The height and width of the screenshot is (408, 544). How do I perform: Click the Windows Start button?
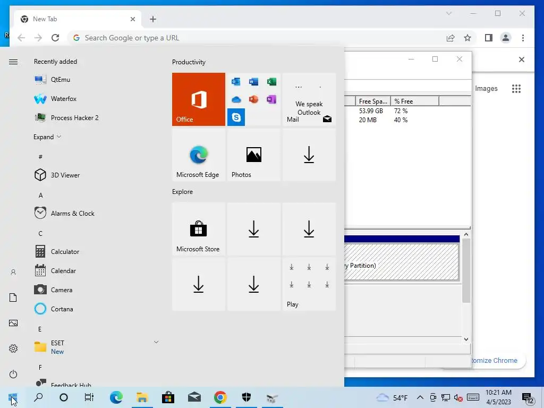tap(13, 397)
